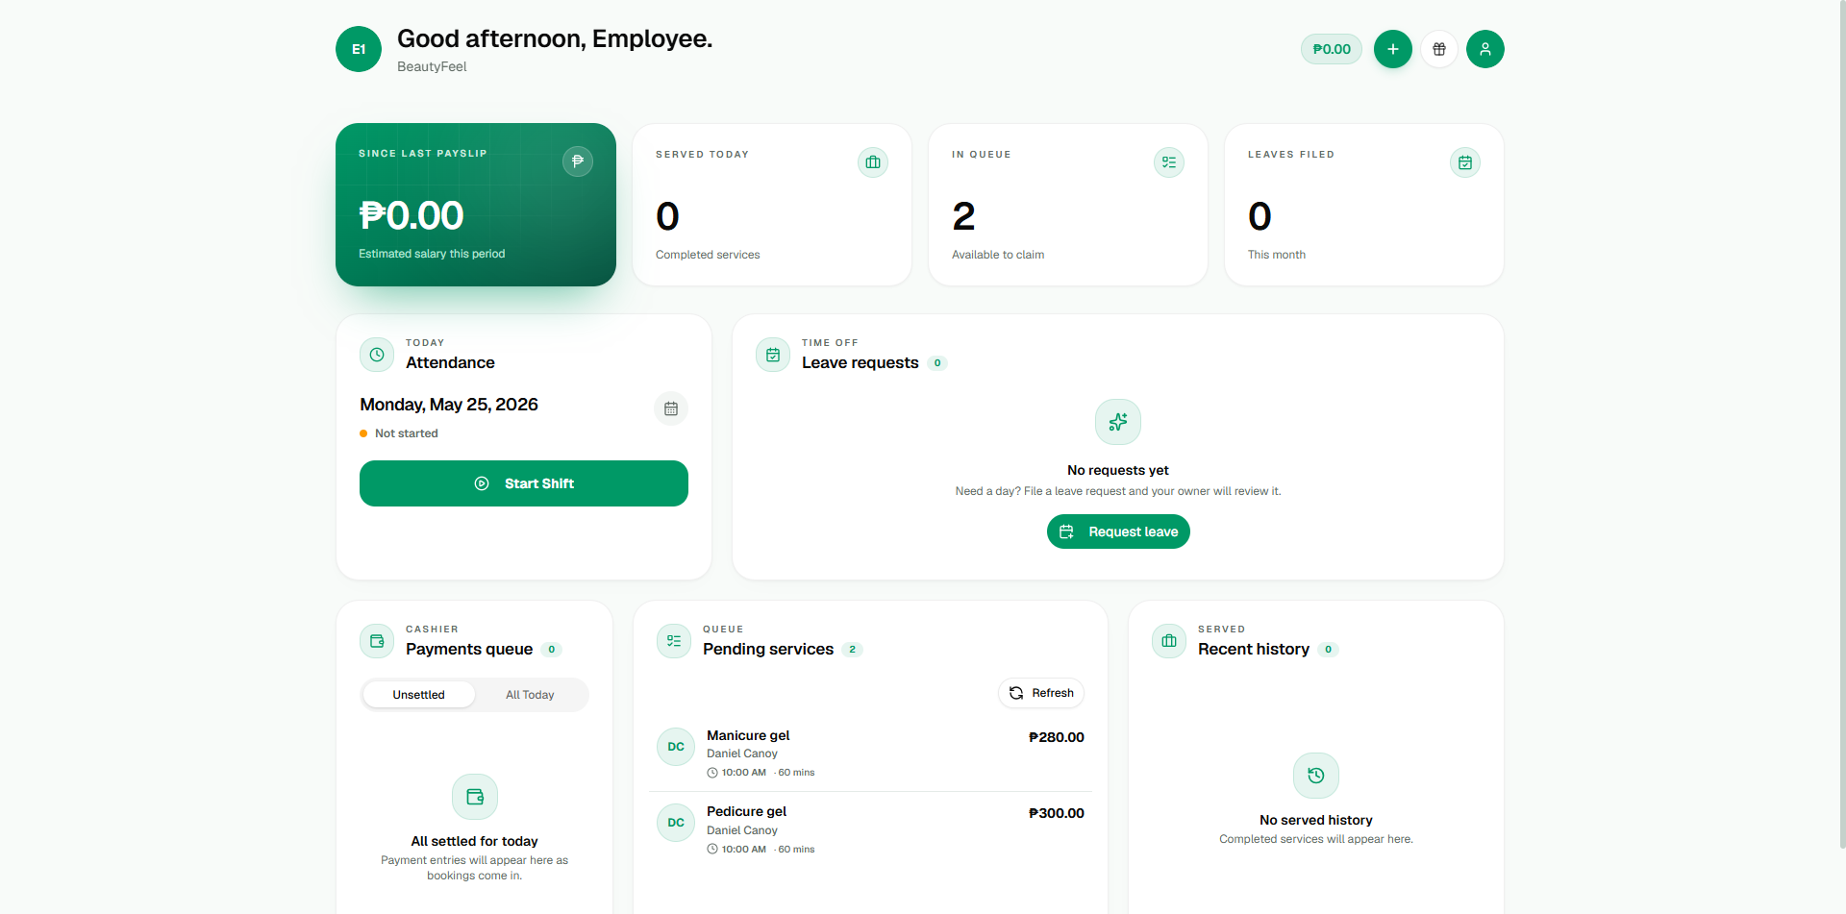The width and height of the screenshot is (1846, 914).
Task: Click the BeautyFeel salon name
Action: click(432, 66)
